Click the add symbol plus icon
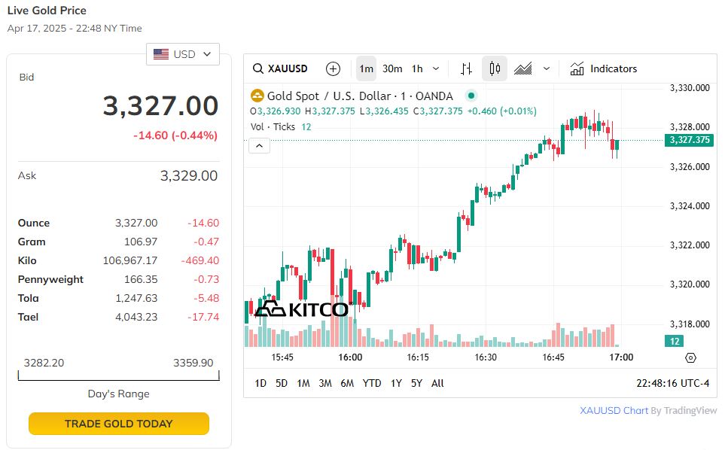Viewport: 725px width, 450px height. coord(333,68)
